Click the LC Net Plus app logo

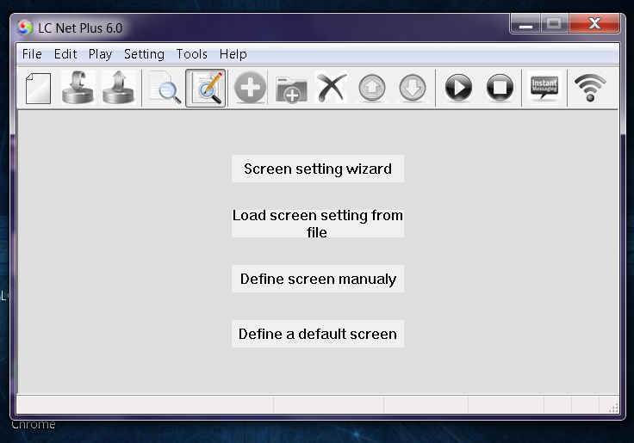click(25, 28)
